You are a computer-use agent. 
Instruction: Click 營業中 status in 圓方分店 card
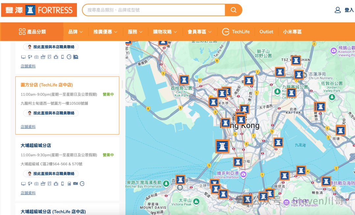tap(108, 94)
